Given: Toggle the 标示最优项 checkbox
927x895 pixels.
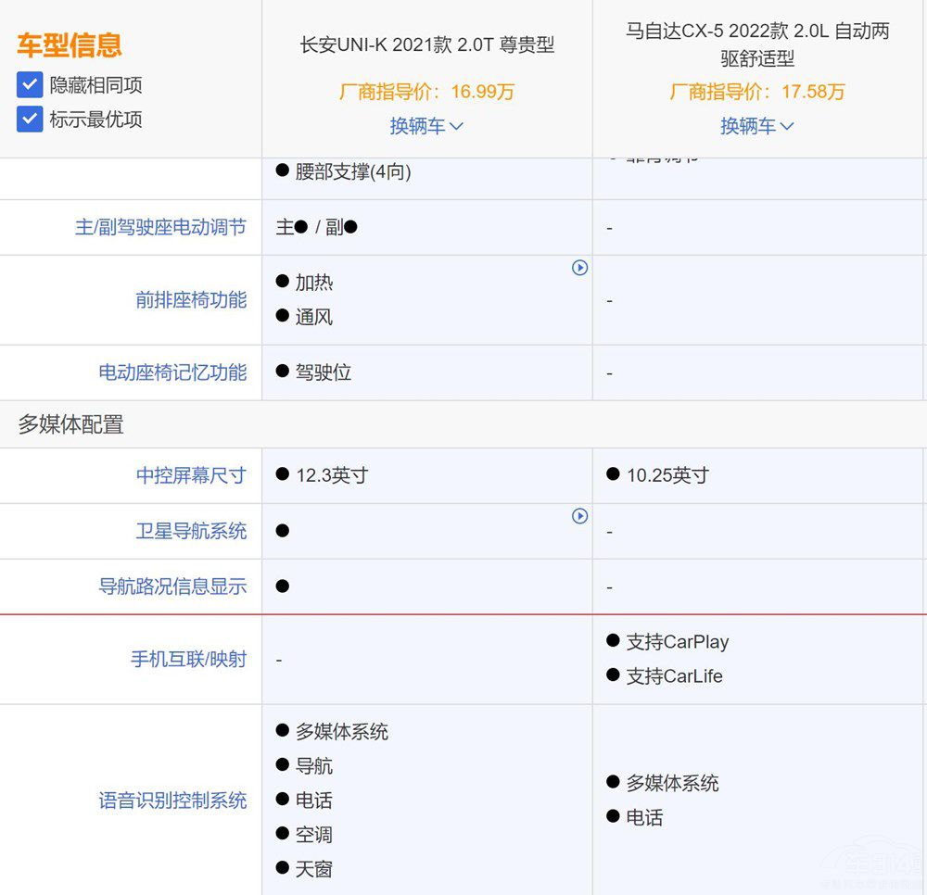Looking at the screenshot, I should [x=30, y=120].
